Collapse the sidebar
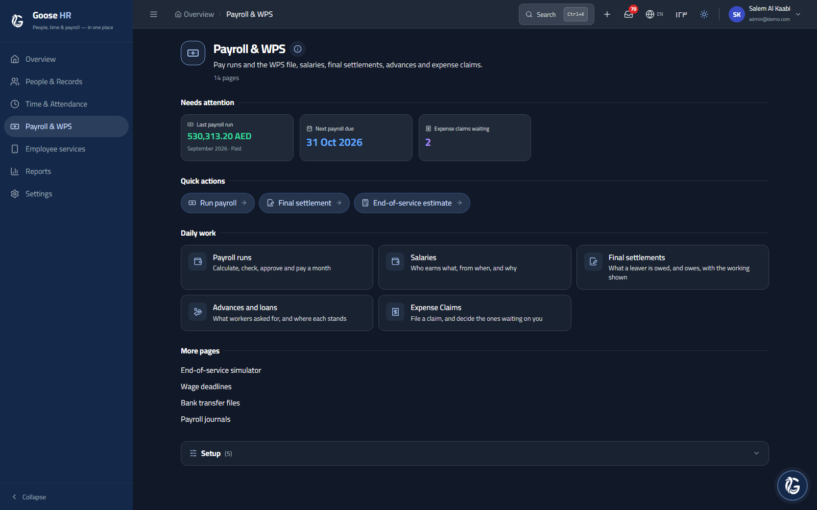 29,497
